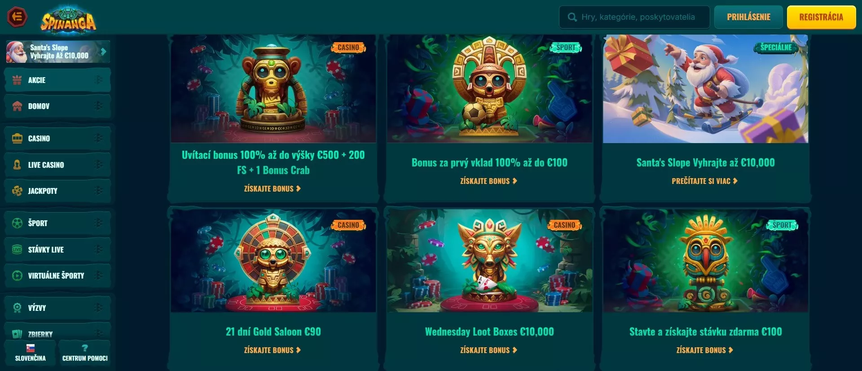Click Získajte Bonus under Wednesday Loot Boxes
This screenshot has width=862, height=371.
tap(489, 350)
